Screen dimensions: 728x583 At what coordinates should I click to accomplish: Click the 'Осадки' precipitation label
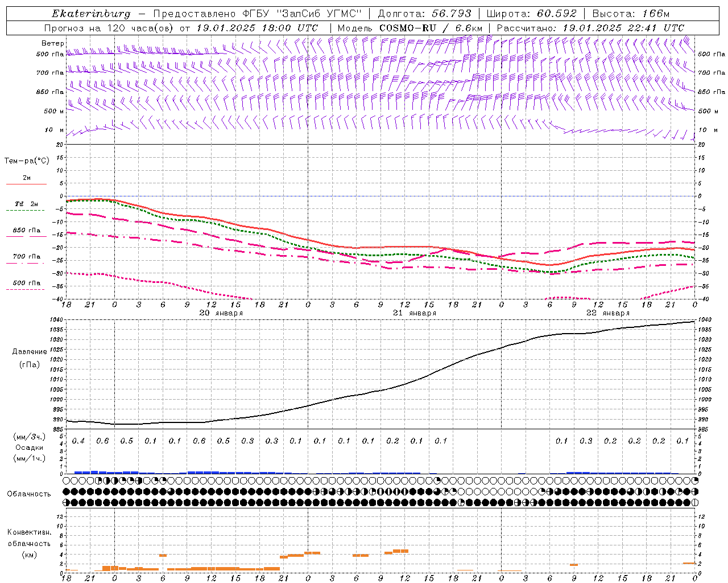pyautogui.click(x=30, y=447)
